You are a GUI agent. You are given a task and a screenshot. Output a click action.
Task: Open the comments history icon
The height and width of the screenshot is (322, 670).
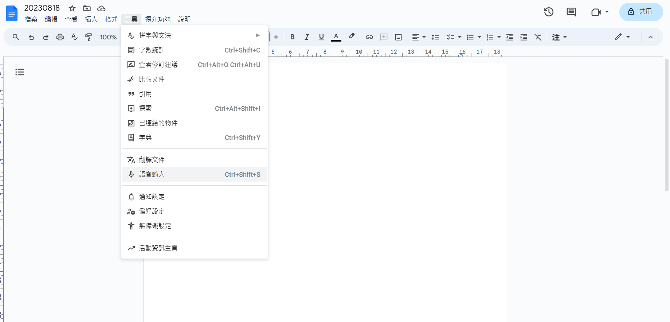(x=571, y=12)
